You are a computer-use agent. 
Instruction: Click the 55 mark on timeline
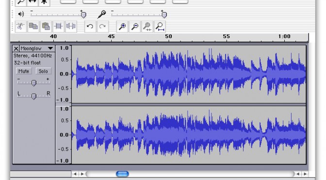pyautogui.click(x=227, y=36)
